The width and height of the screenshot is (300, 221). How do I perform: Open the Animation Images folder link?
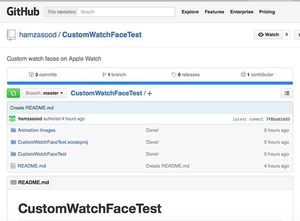click(x=36, y=130)
